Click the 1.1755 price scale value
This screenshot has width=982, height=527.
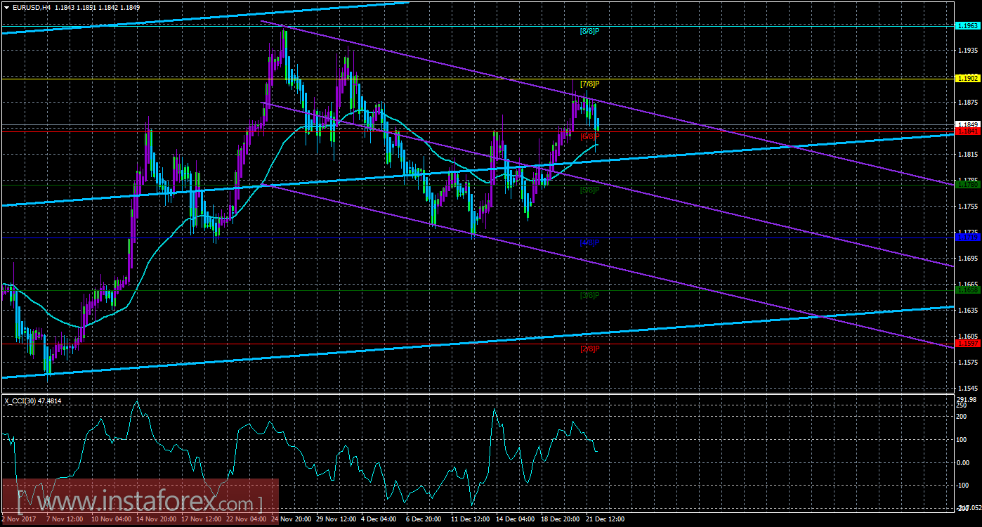click(967, 207)
